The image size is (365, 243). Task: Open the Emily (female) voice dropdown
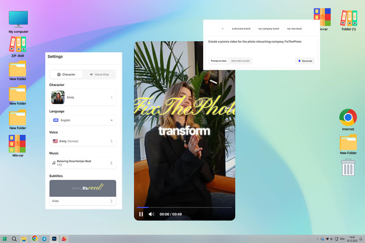(83, 141)
